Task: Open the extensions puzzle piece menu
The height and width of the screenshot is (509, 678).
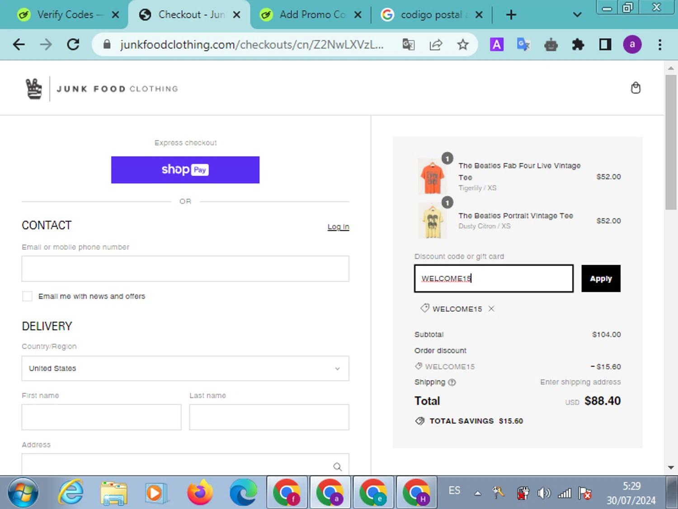Action: [x=578, y=44]
